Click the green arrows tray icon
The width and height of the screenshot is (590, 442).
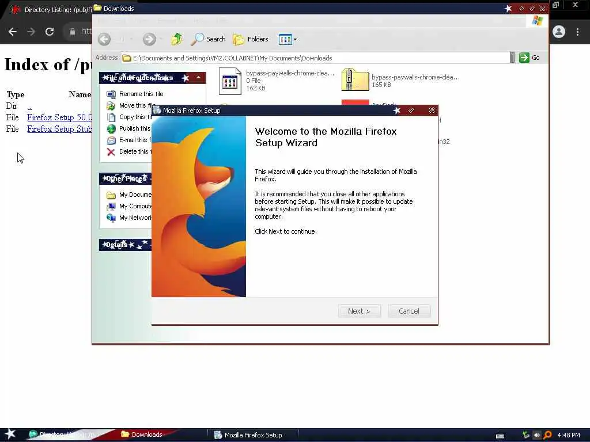pos(526,435)
